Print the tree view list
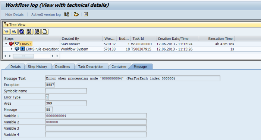 point(45,32)
